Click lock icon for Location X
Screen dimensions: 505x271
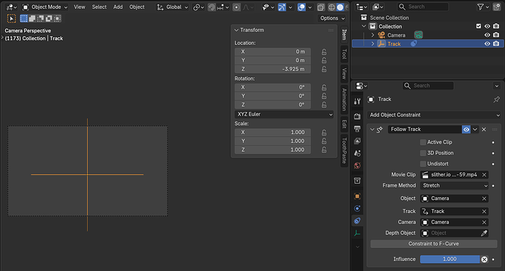click(x=324, y=51)
